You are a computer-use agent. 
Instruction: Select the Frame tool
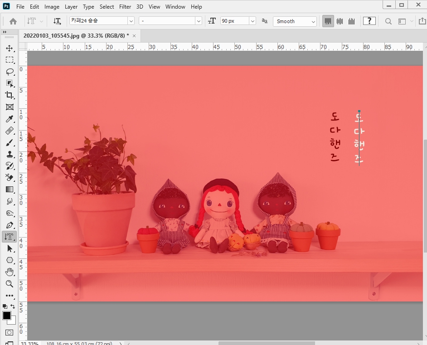(x=10, y=107)
